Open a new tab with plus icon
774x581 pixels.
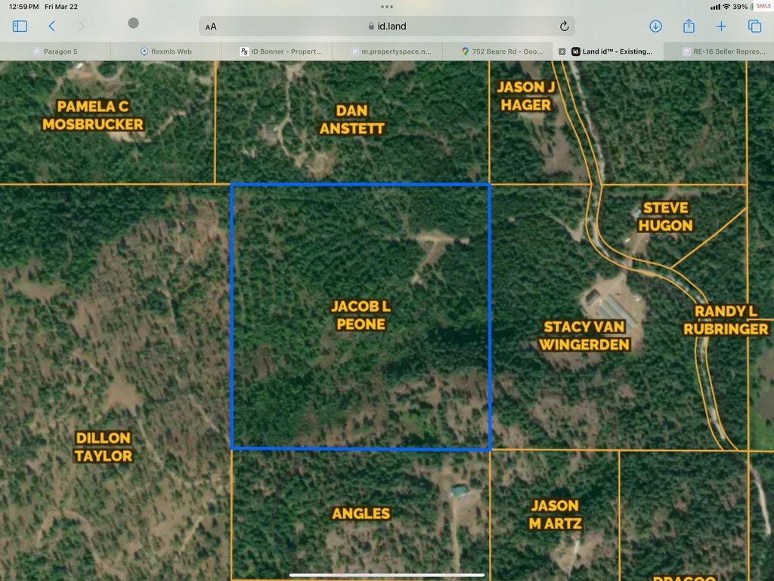coord(721,26)
